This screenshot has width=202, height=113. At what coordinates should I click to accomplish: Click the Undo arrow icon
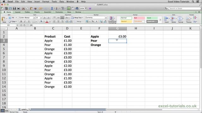(x=40, y=8)
